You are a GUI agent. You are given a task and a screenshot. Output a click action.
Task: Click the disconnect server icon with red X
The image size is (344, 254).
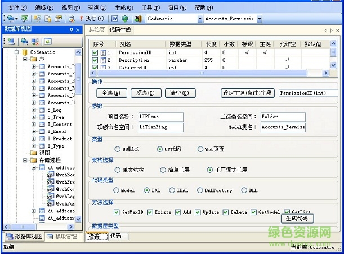click(35, 41)
